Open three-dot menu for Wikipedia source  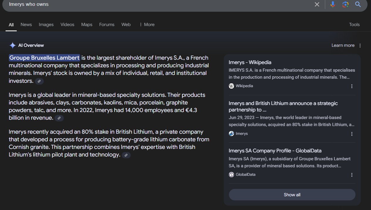[352, 86]
